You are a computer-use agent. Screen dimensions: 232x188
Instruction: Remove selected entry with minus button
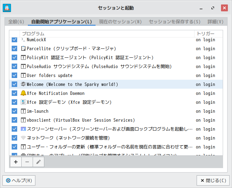point(27,162)
